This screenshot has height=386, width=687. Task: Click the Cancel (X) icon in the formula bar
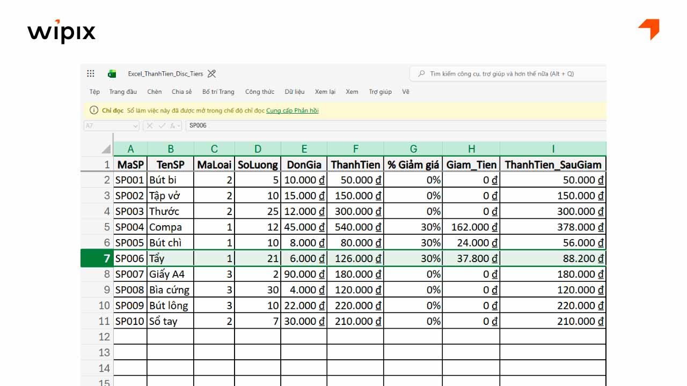(150, 125)
